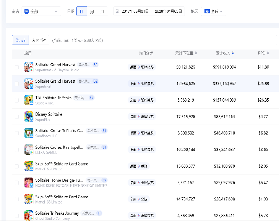This screenshot has height=221, width=279.
Task: Click the Disney Solitaire app icon
Action: point(29,116)
